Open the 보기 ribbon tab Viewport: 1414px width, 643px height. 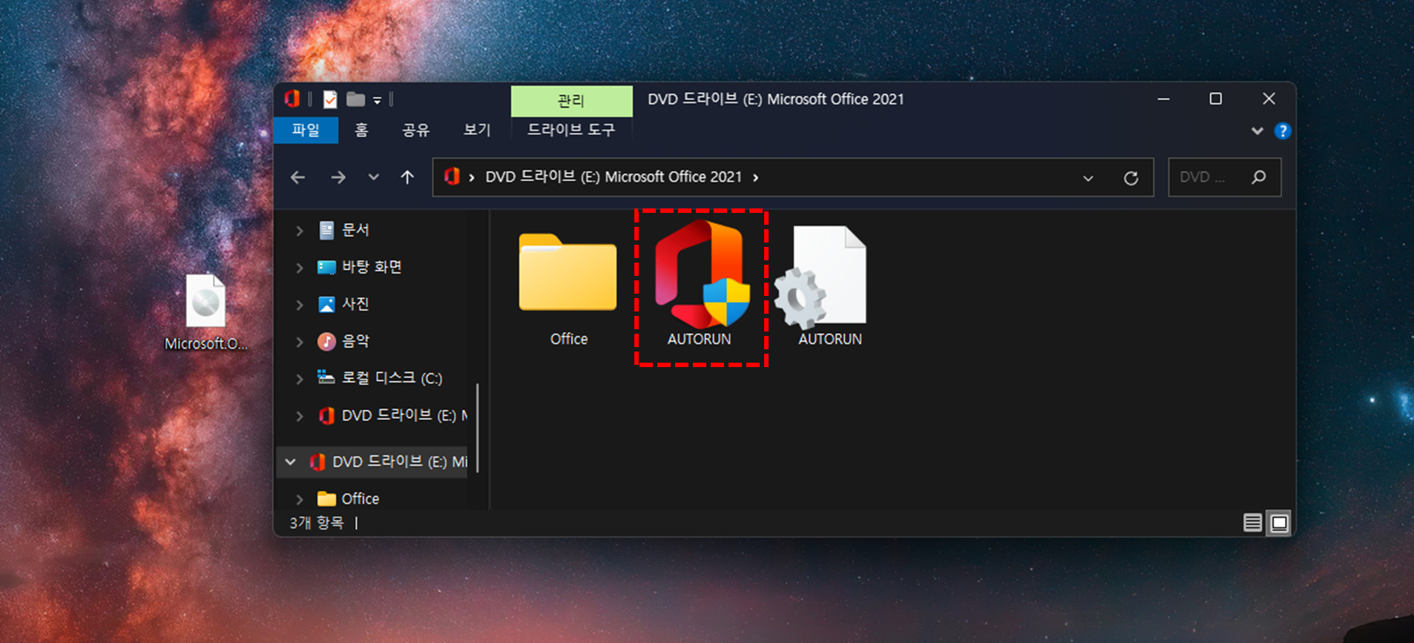click(477, 130)
